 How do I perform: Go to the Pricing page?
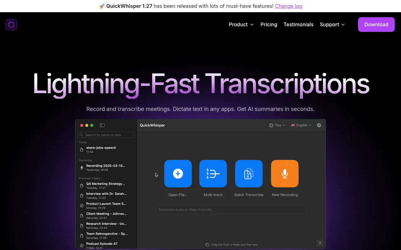pos(269,24)
